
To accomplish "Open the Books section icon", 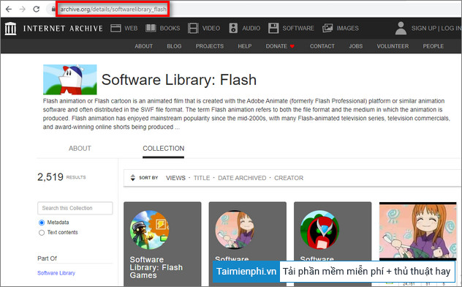I will [151, 29].
